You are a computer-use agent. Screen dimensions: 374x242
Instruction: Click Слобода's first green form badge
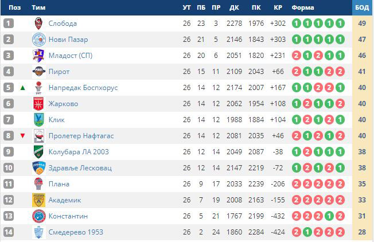[x=297, y=24]
